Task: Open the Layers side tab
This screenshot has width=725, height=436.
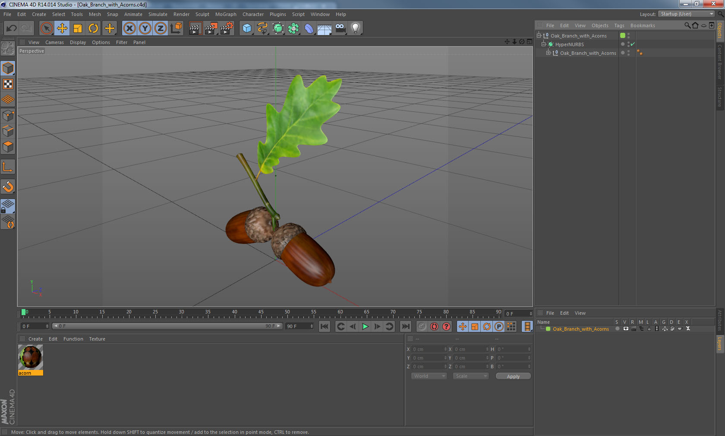Action: 720,344
